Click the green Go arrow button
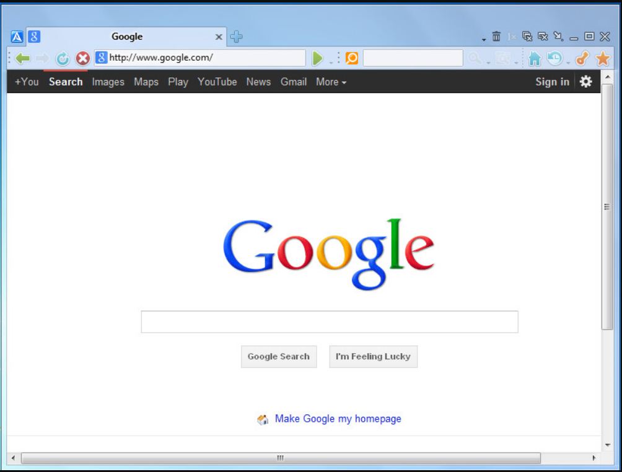Screen dimensions: 622x472 [318, 58]
